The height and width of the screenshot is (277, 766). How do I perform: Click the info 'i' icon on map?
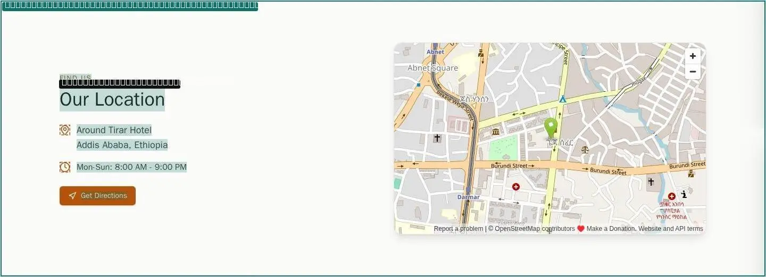coord(684,194)
